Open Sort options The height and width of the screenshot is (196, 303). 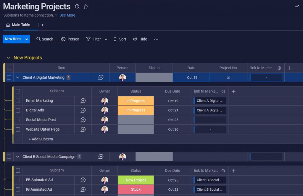pyautogui.click(x=120, y=39)
